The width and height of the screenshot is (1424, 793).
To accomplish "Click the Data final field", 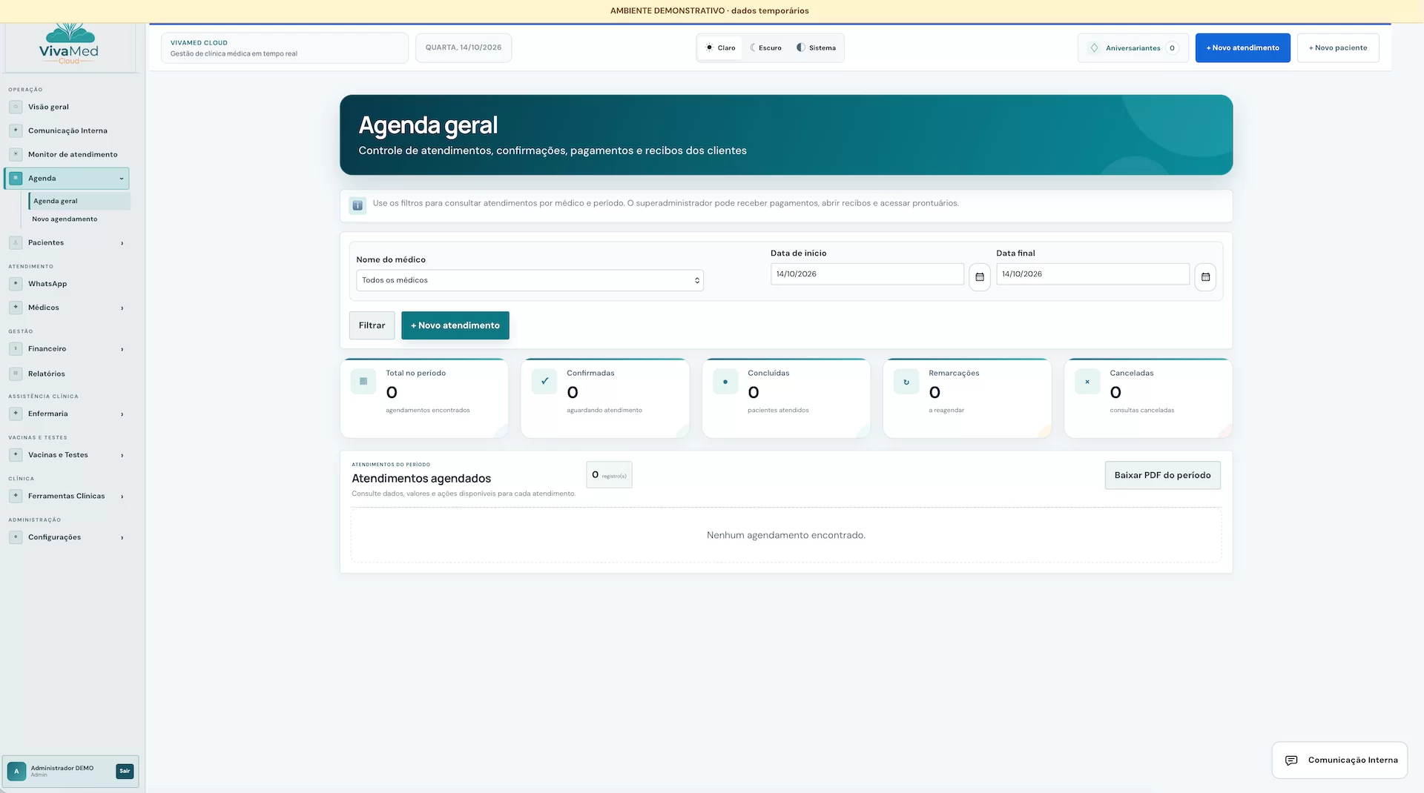I will point(1092,274).
